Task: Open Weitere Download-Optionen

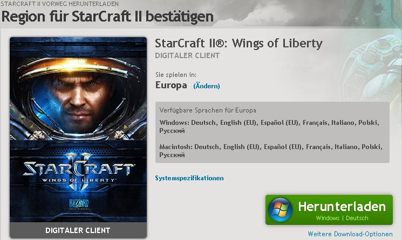Action: click(x=350, y=234)
